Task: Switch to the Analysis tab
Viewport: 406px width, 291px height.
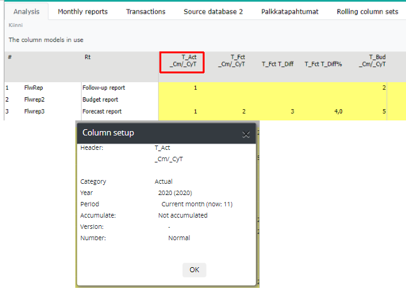Action: [26, 12]
